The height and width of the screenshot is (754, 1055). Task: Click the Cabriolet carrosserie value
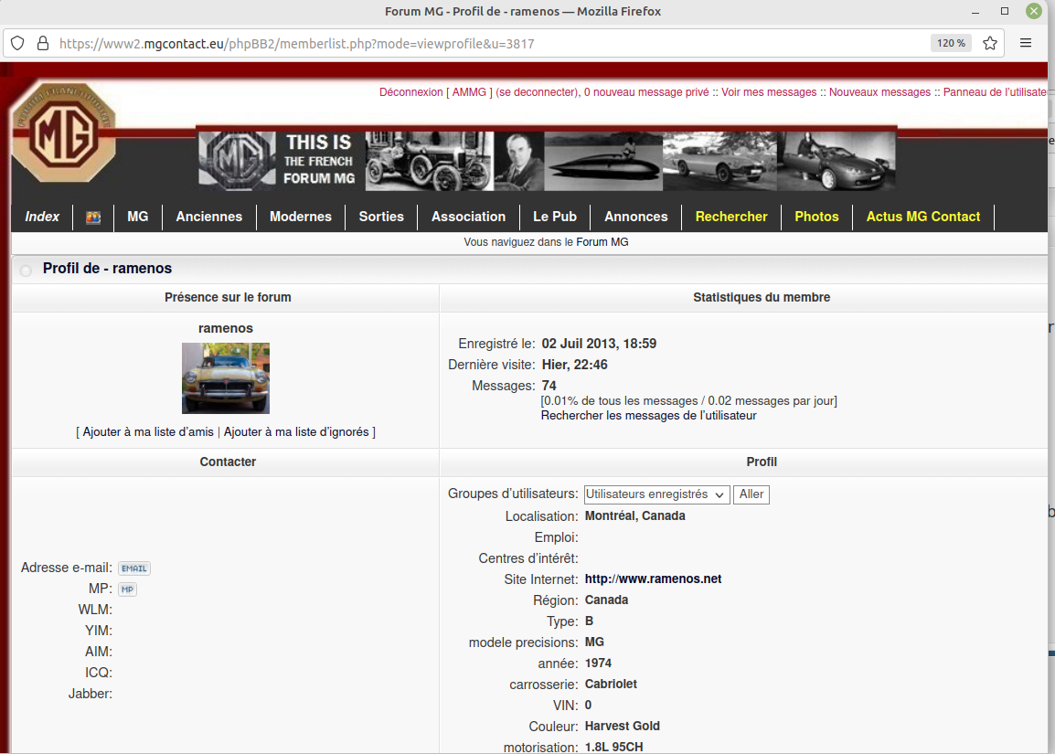coord(611,684)
